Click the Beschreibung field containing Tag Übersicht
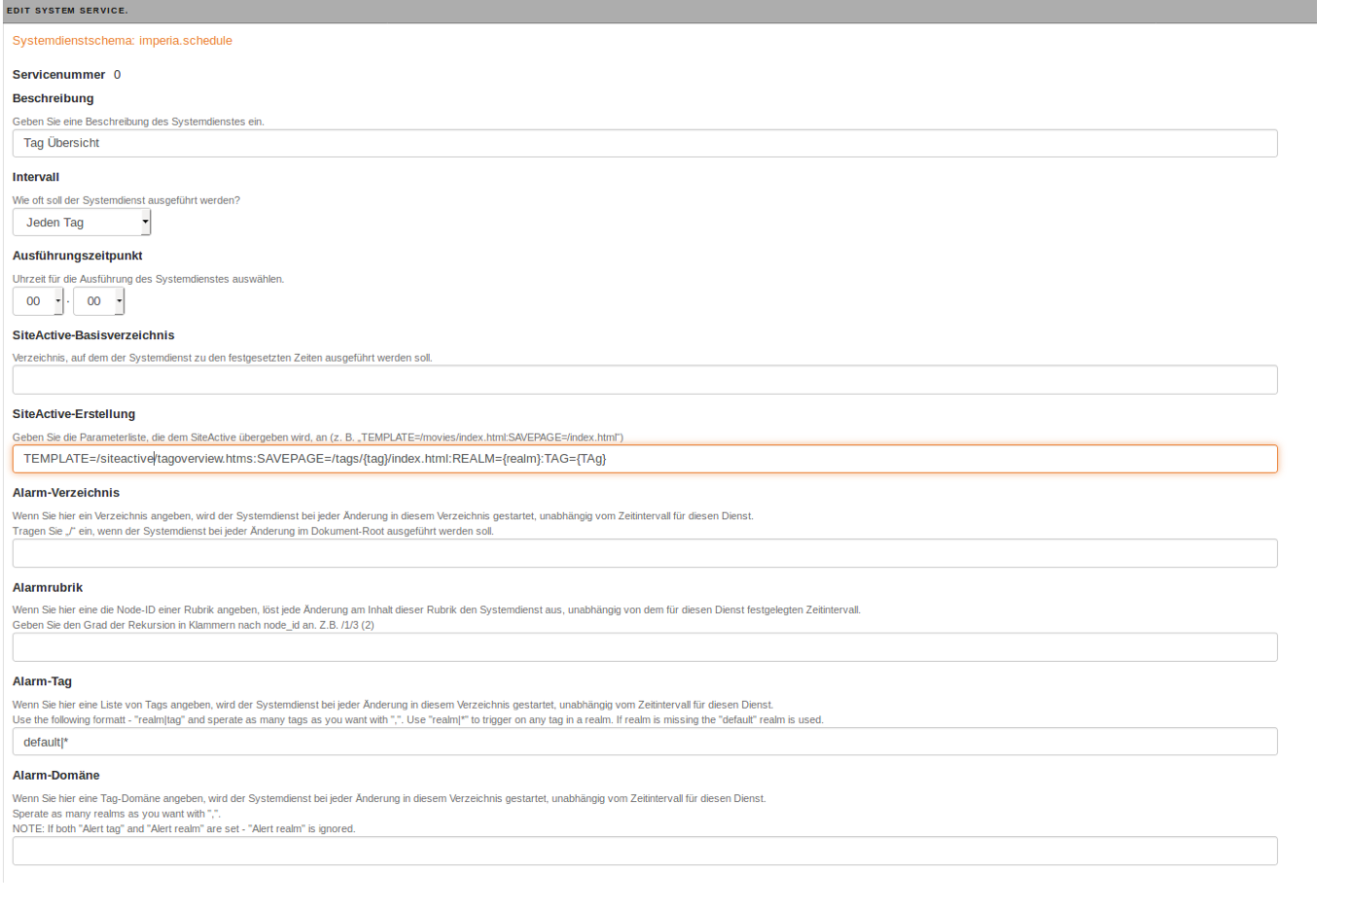1351x905 pixels. pos(645,143)
